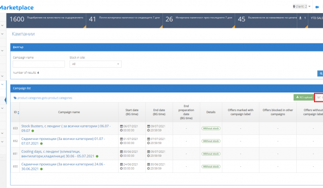Image resolution: width=323 pixels, height=188 pixels.
Task: Click ID cell 653
Action: (x=15, y=128)
